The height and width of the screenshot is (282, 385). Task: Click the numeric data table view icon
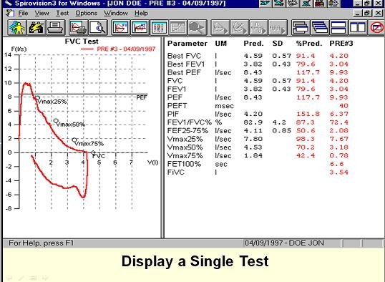(159, 27)
